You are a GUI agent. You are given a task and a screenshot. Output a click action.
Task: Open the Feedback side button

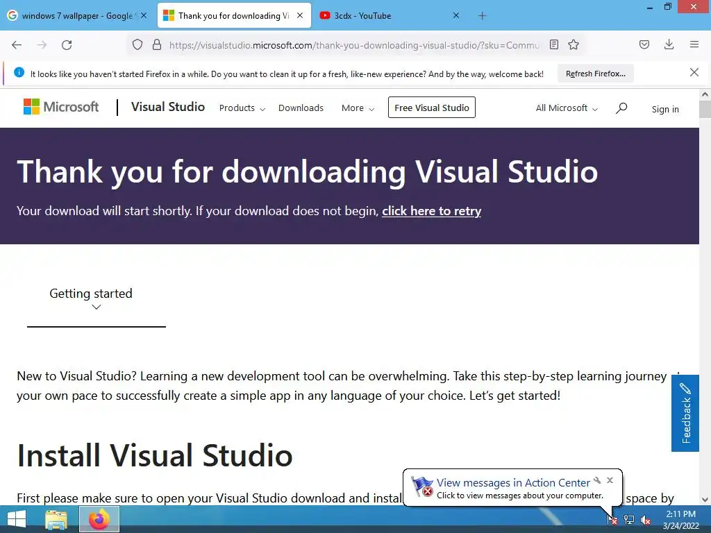(x=685, y=413)
